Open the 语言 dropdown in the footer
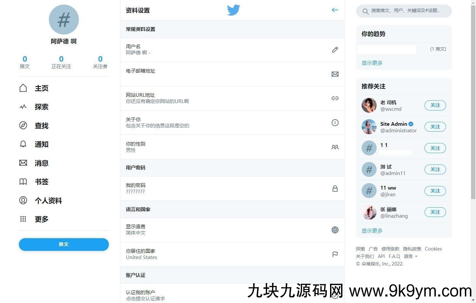Screen dimensions: 476x303 pos(411,256)
